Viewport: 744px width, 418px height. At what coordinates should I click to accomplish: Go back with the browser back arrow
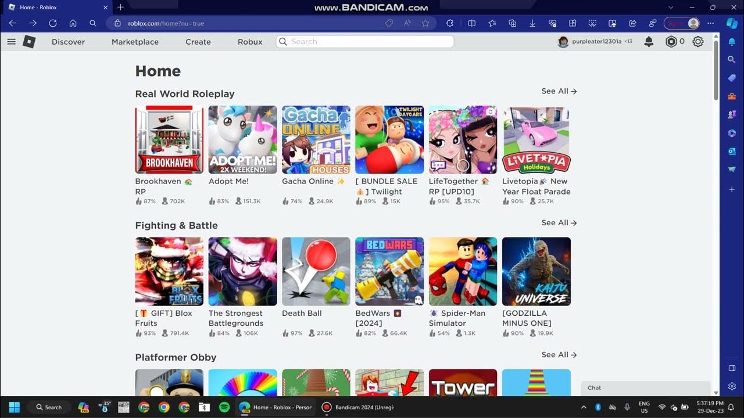pyautogui.click(x=13, y=23)
